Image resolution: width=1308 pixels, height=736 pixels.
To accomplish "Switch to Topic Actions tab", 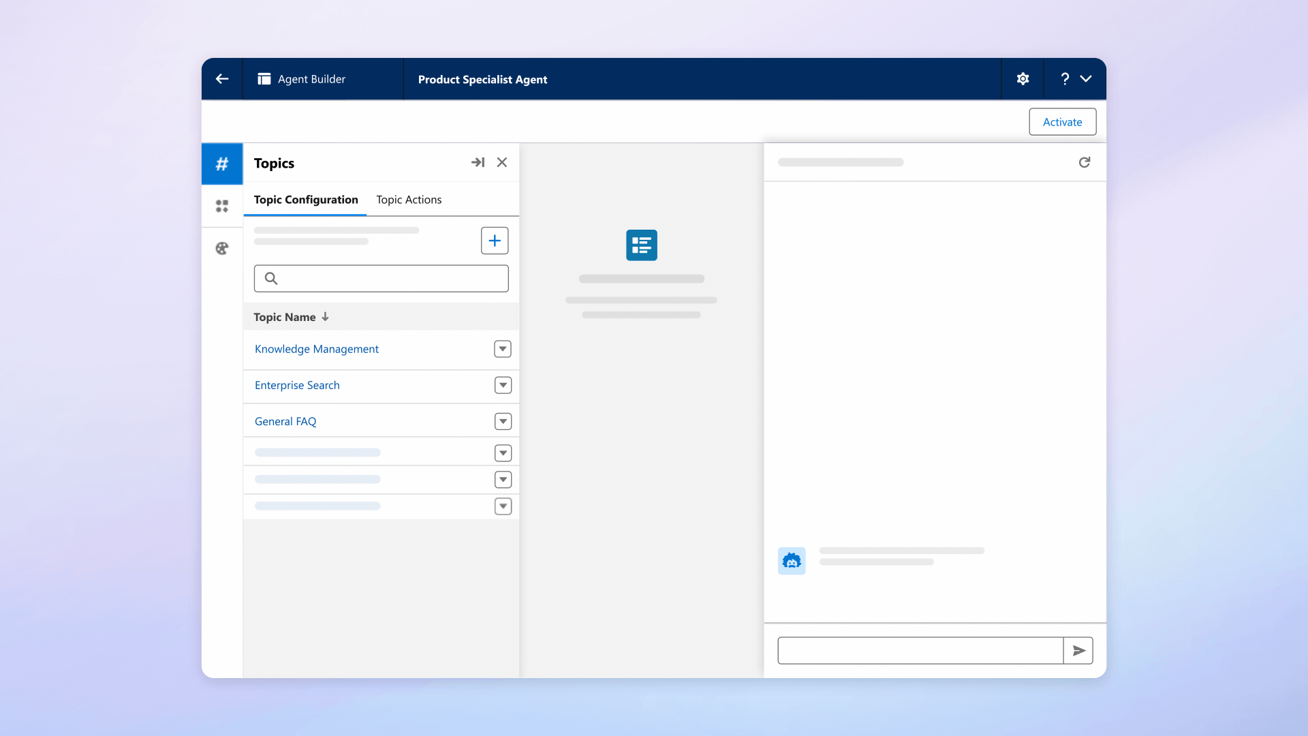I will [409, 200].
